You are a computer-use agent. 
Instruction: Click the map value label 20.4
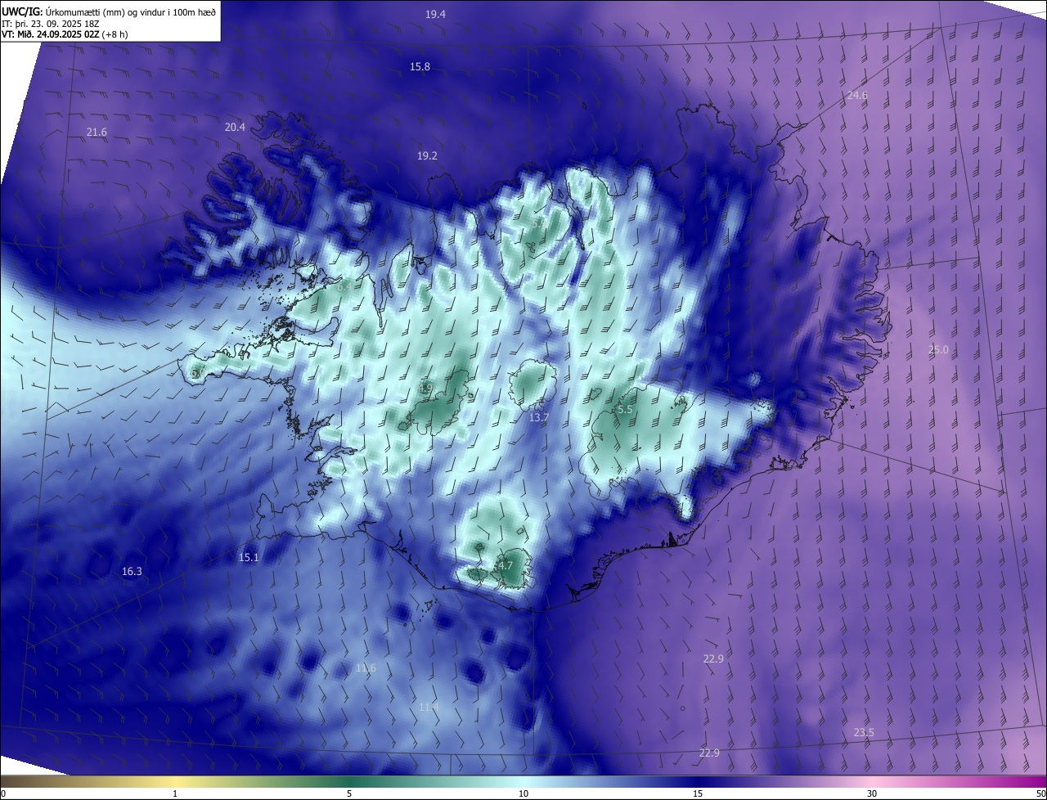(x=235, y=127)
